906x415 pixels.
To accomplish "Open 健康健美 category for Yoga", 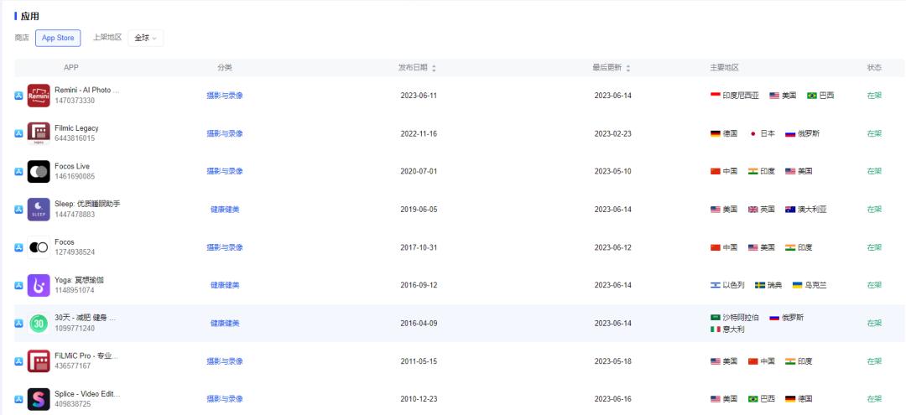I will click(225, 285).
